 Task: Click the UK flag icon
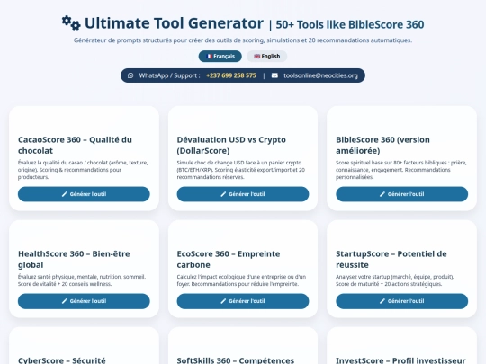pyautogui.click(x=256, y=57)
